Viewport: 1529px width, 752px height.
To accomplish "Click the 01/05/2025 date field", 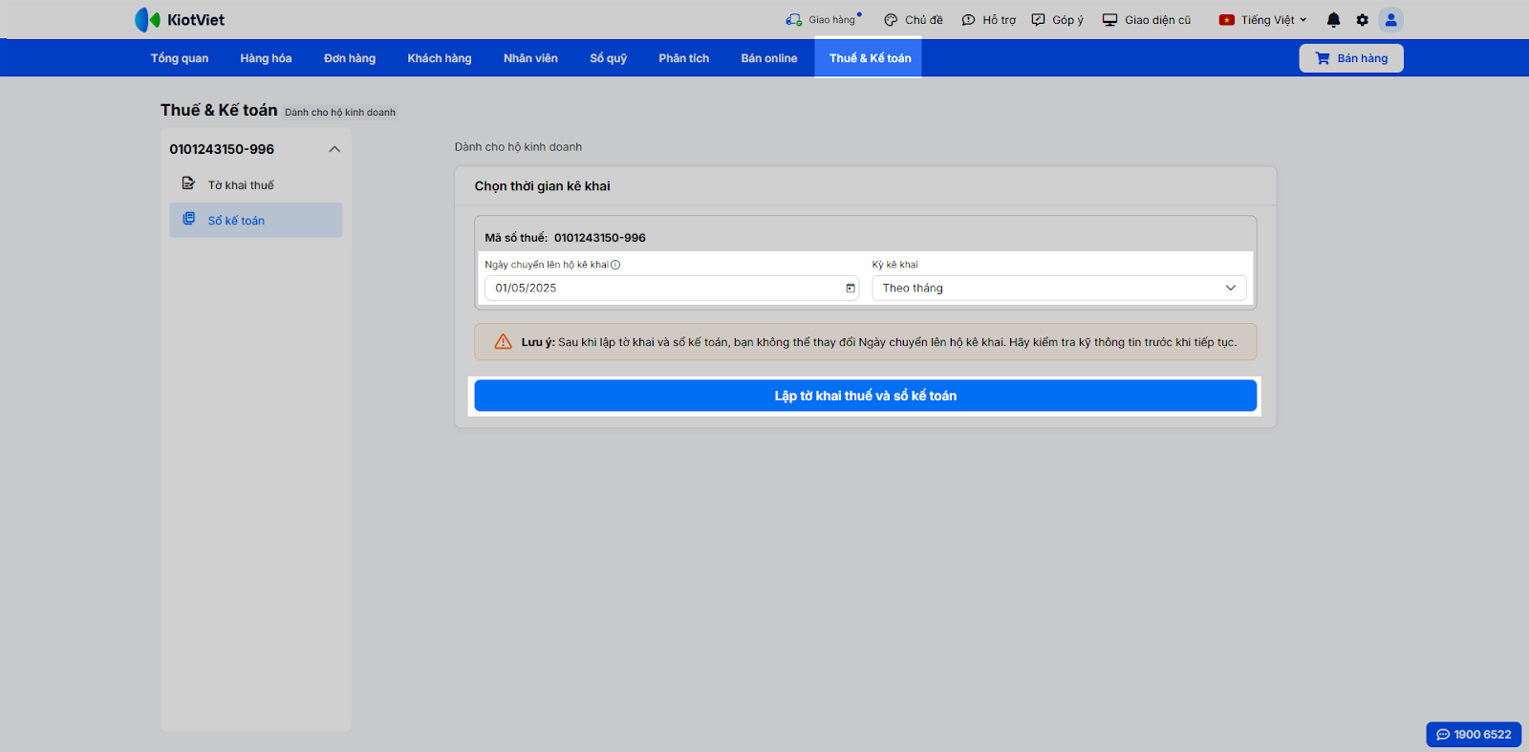I will point(671,288).
